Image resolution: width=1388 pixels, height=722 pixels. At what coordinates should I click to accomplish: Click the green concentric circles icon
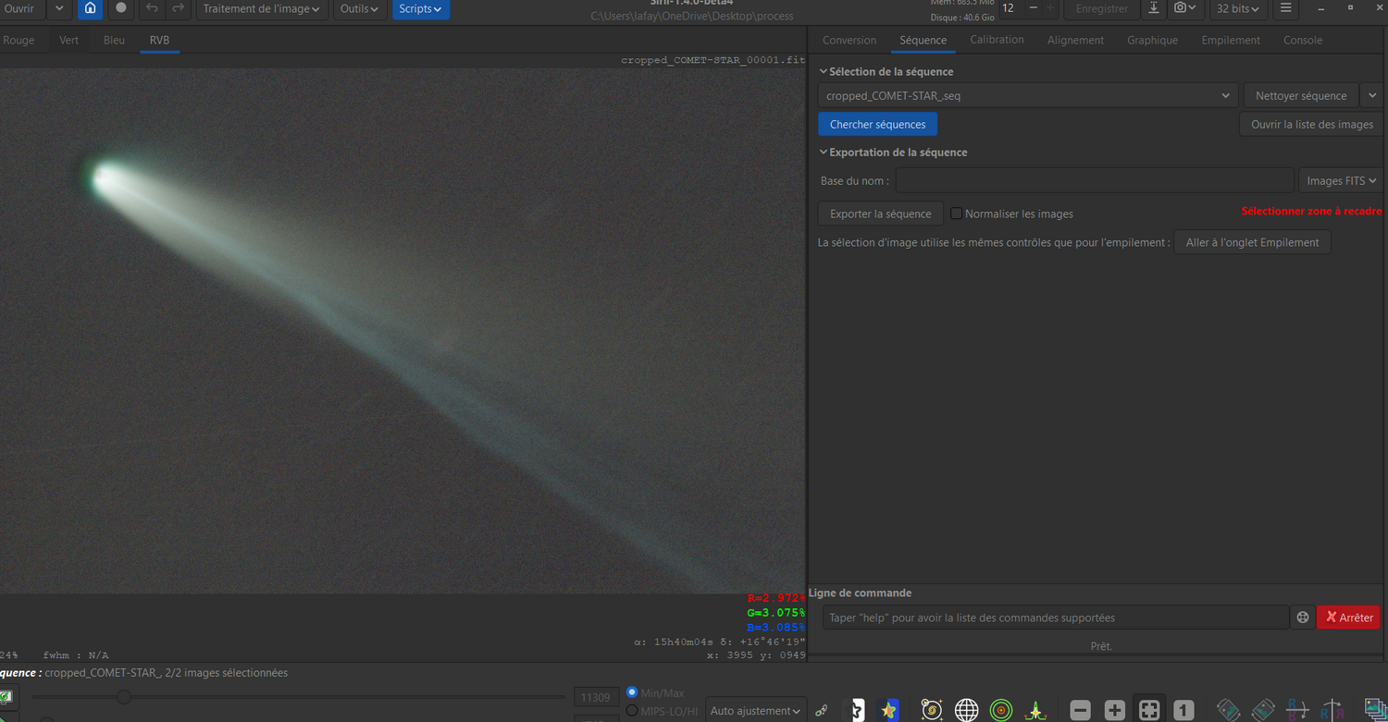click(x=1000, y=710)
